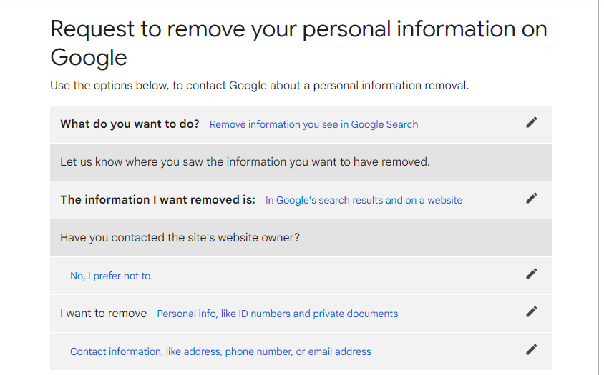
Task: Select 'Contact information, like address, phone number' option
Action: (x=220, y=351)
